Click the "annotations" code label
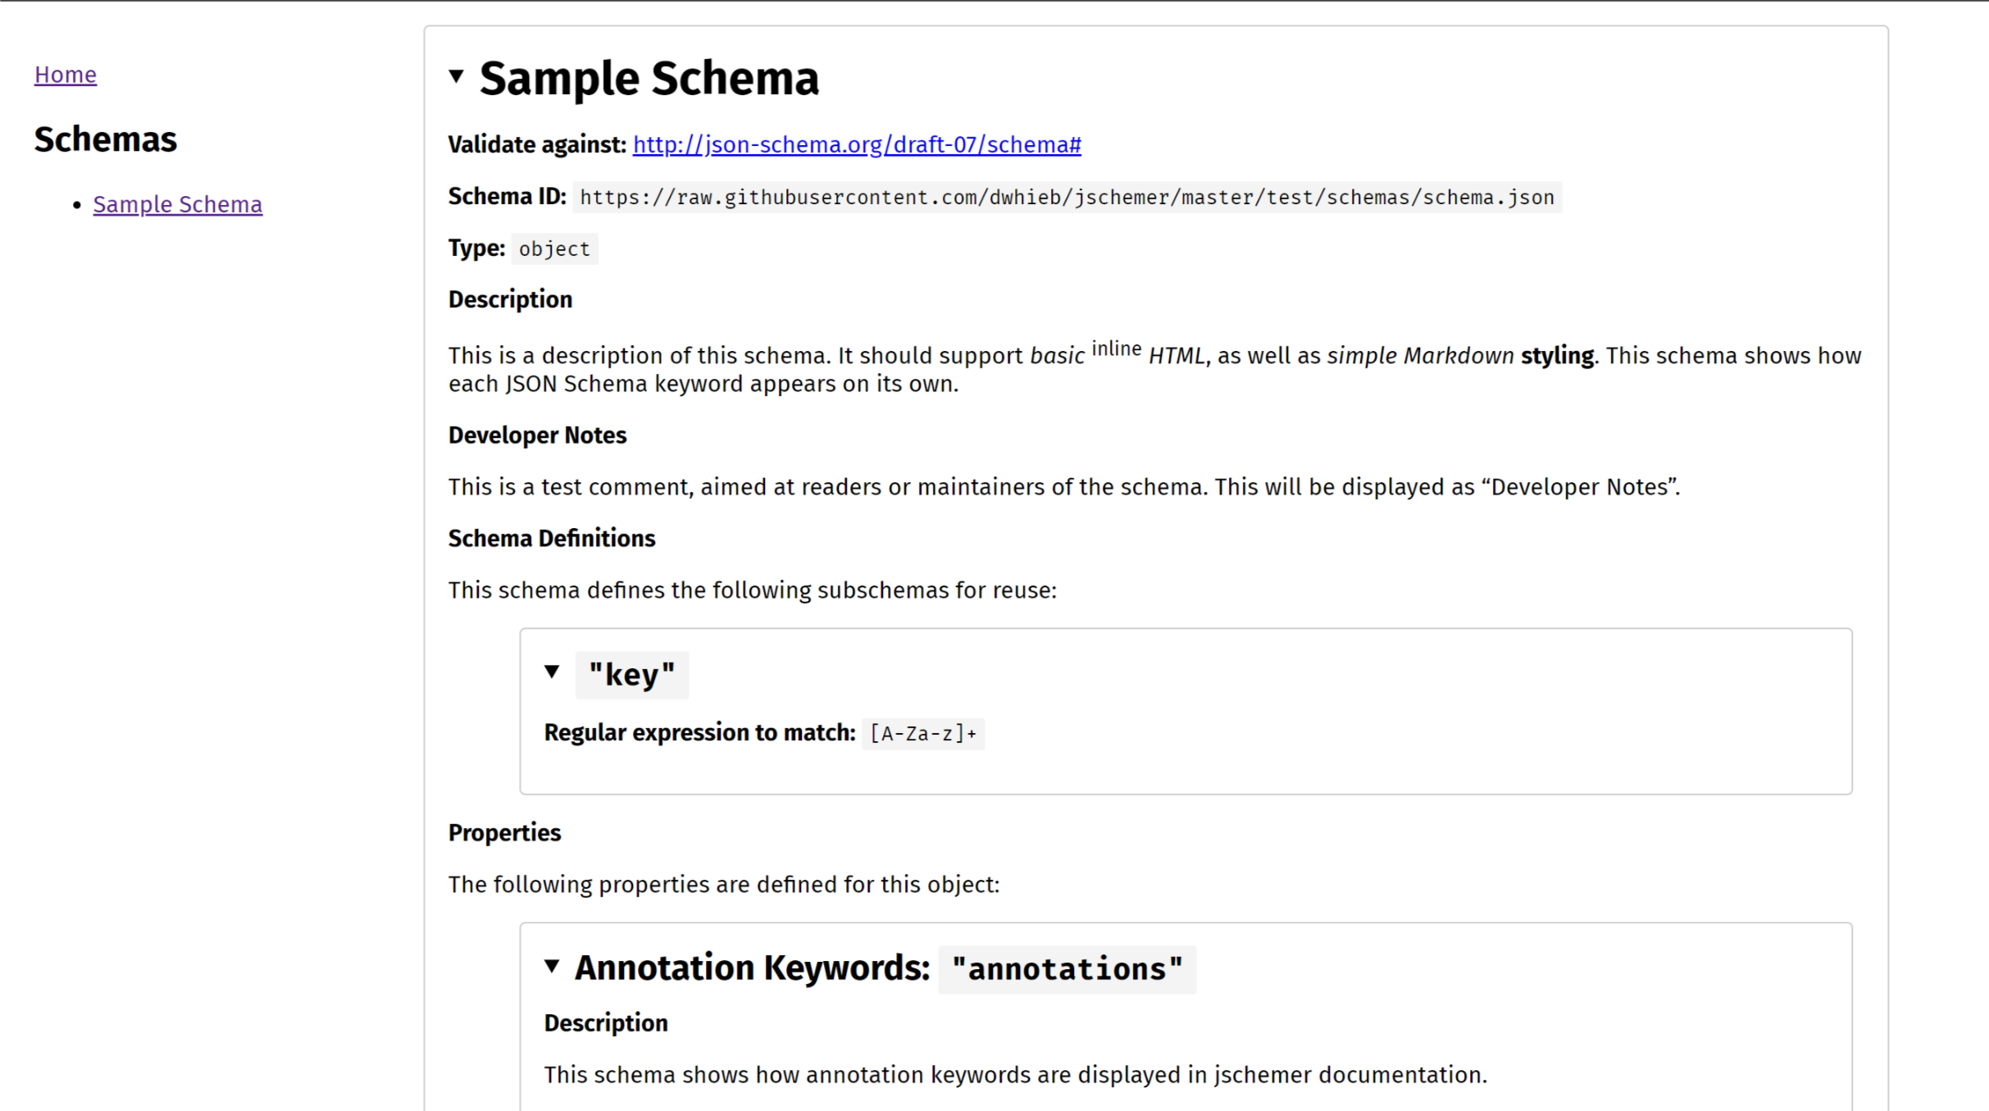Image resolution: width=1989 pixels, height=1111 pixels. click(x=1067, y=969)
